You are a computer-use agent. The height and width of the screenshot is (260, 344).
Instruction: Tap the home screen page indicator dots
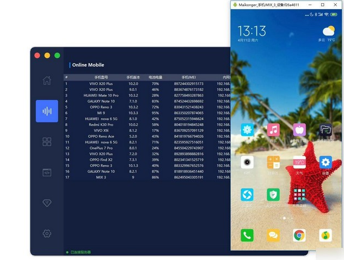[x=287, y=218]
